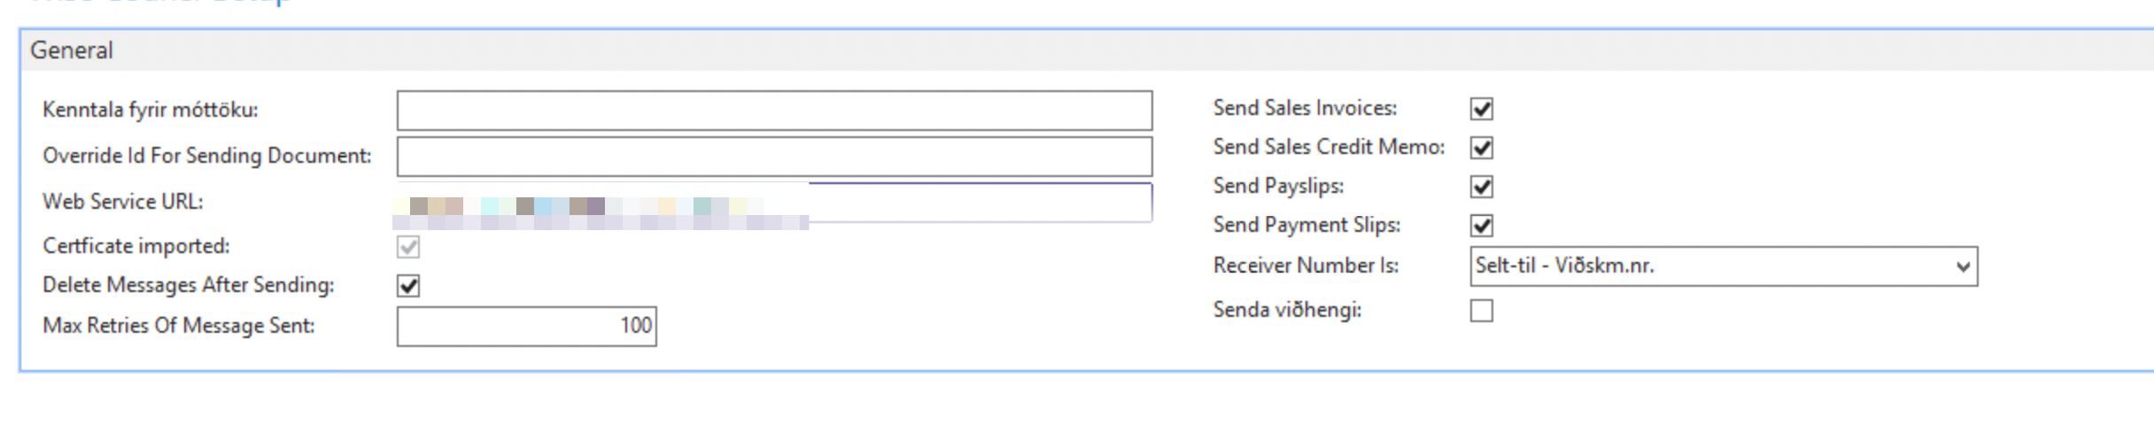Focus the Override Id For Sending Document field
The height and width of the screenshot is (446, 2154).
point(773,157)
